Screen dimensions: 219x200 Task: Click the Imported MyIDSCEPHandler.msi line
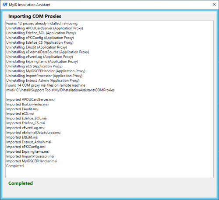pos(32,161)
